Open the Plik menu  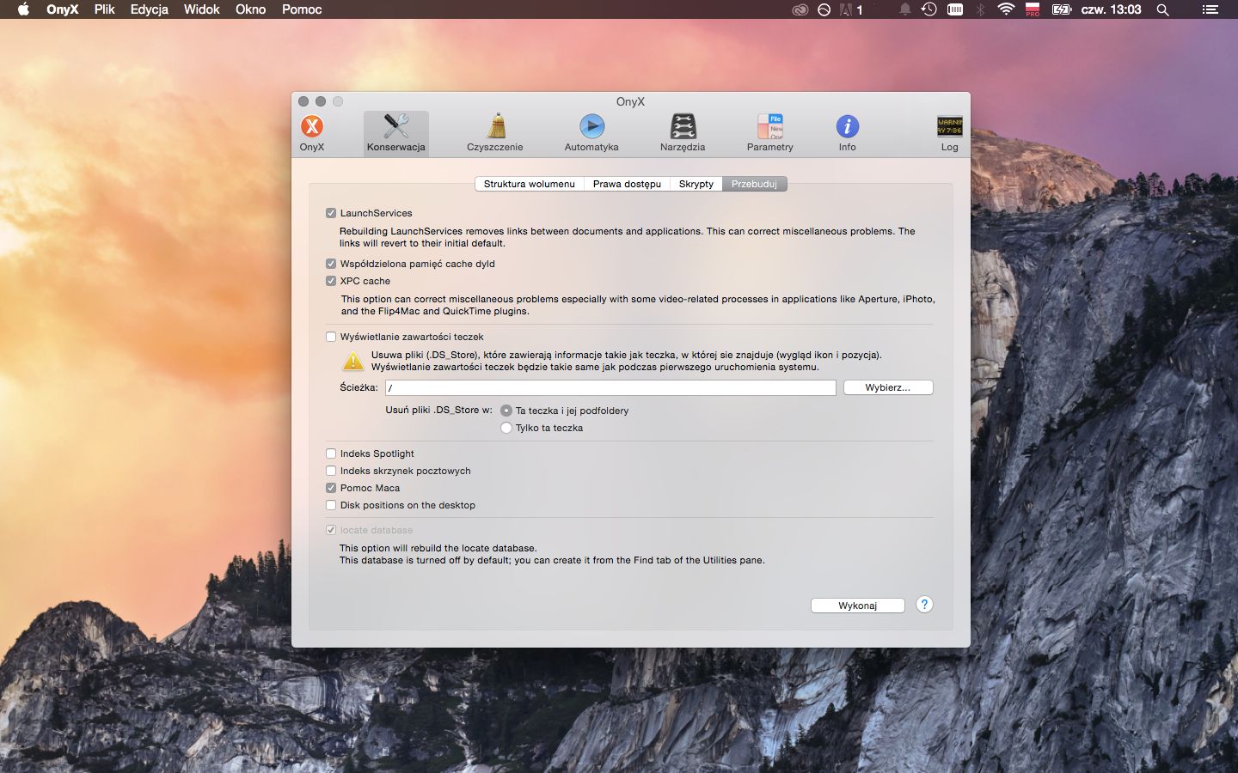click(105, 9)
